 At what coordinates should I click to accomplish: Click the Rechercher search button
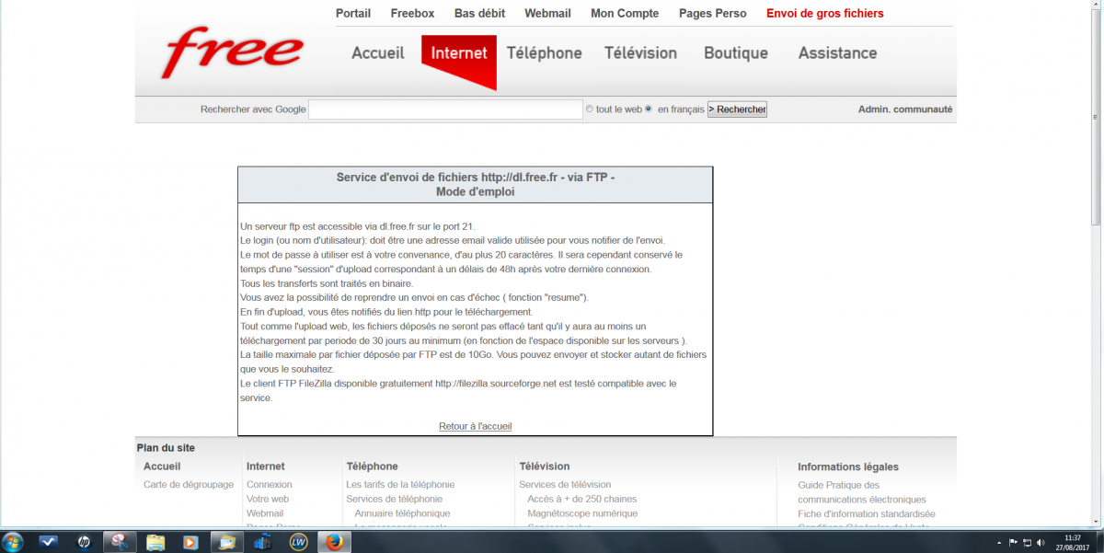click(737, 109)
